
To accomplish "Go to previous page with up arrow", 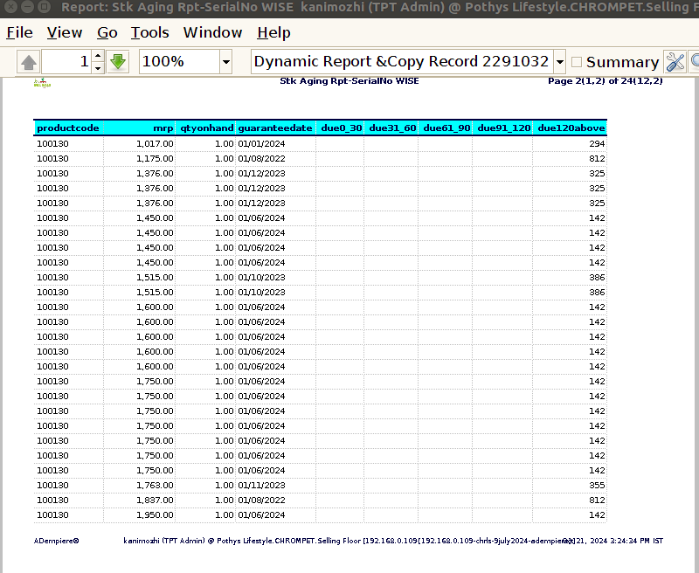I will [x=29, y=61].
